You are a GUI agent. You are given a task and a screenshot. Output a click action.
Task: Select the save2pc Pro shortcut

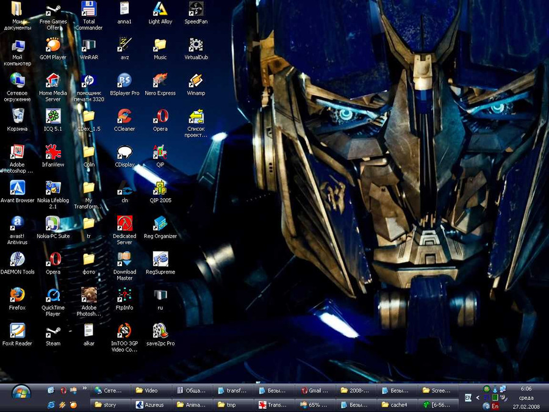[x=160, y=335]
